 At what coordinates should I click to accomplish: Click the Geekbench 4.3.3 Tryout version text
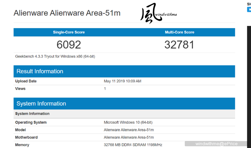coord(55,57)
